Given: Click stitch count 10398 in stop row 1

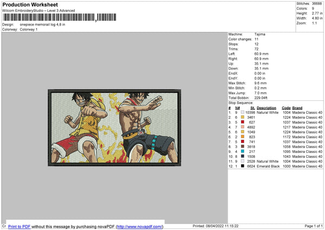Looking at the screenshot, I should [x=250, y=112].
